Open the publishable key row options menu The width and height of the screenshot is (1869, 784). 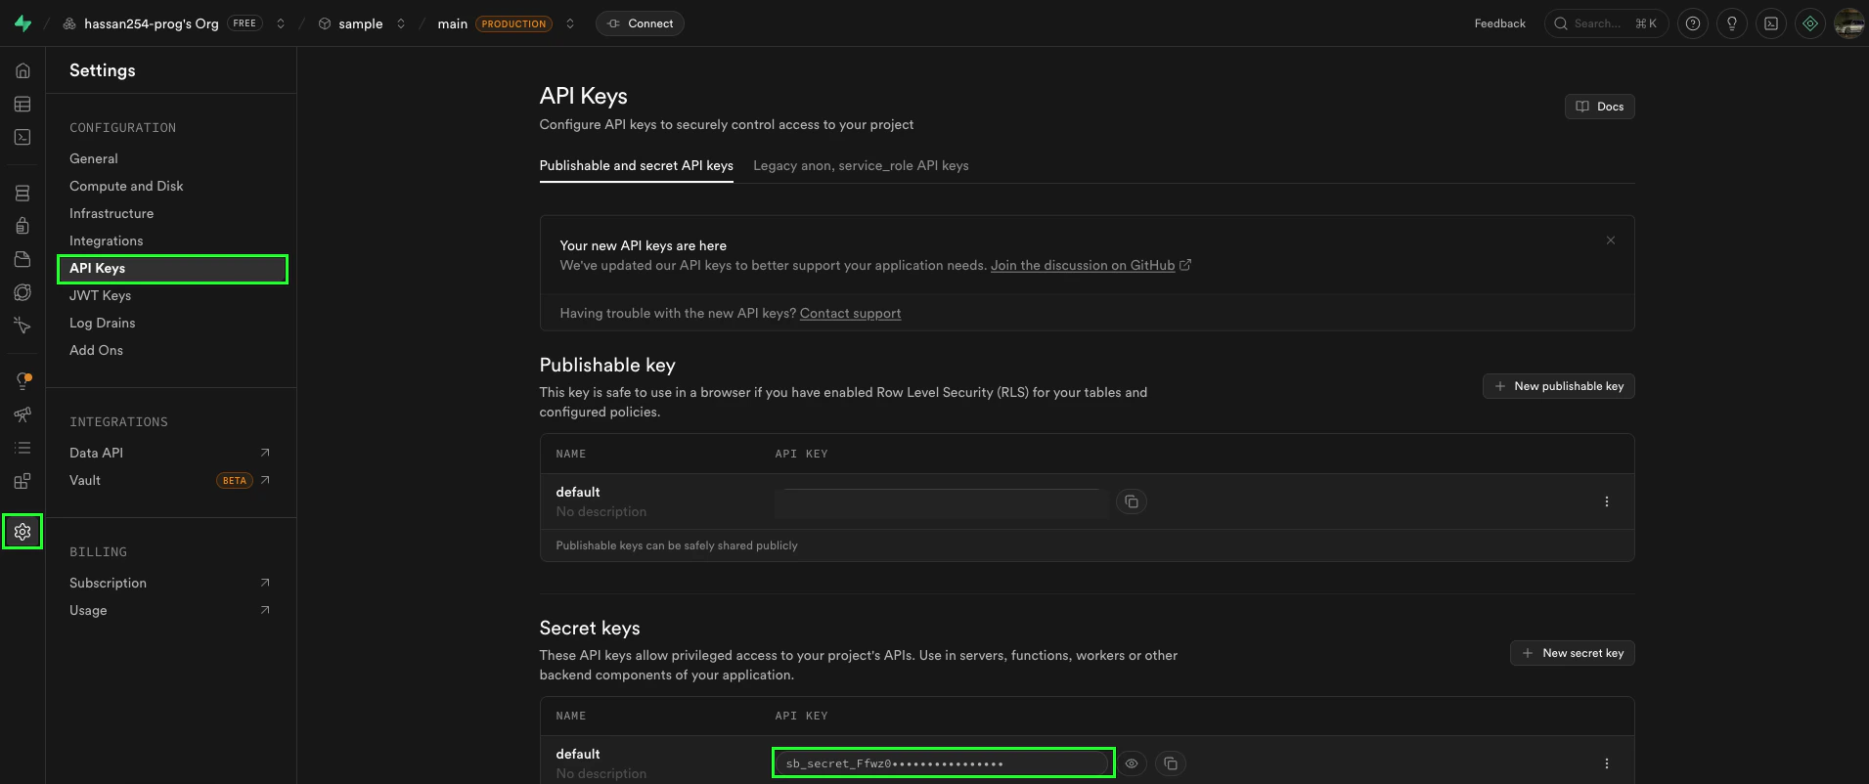[1606, 501]
